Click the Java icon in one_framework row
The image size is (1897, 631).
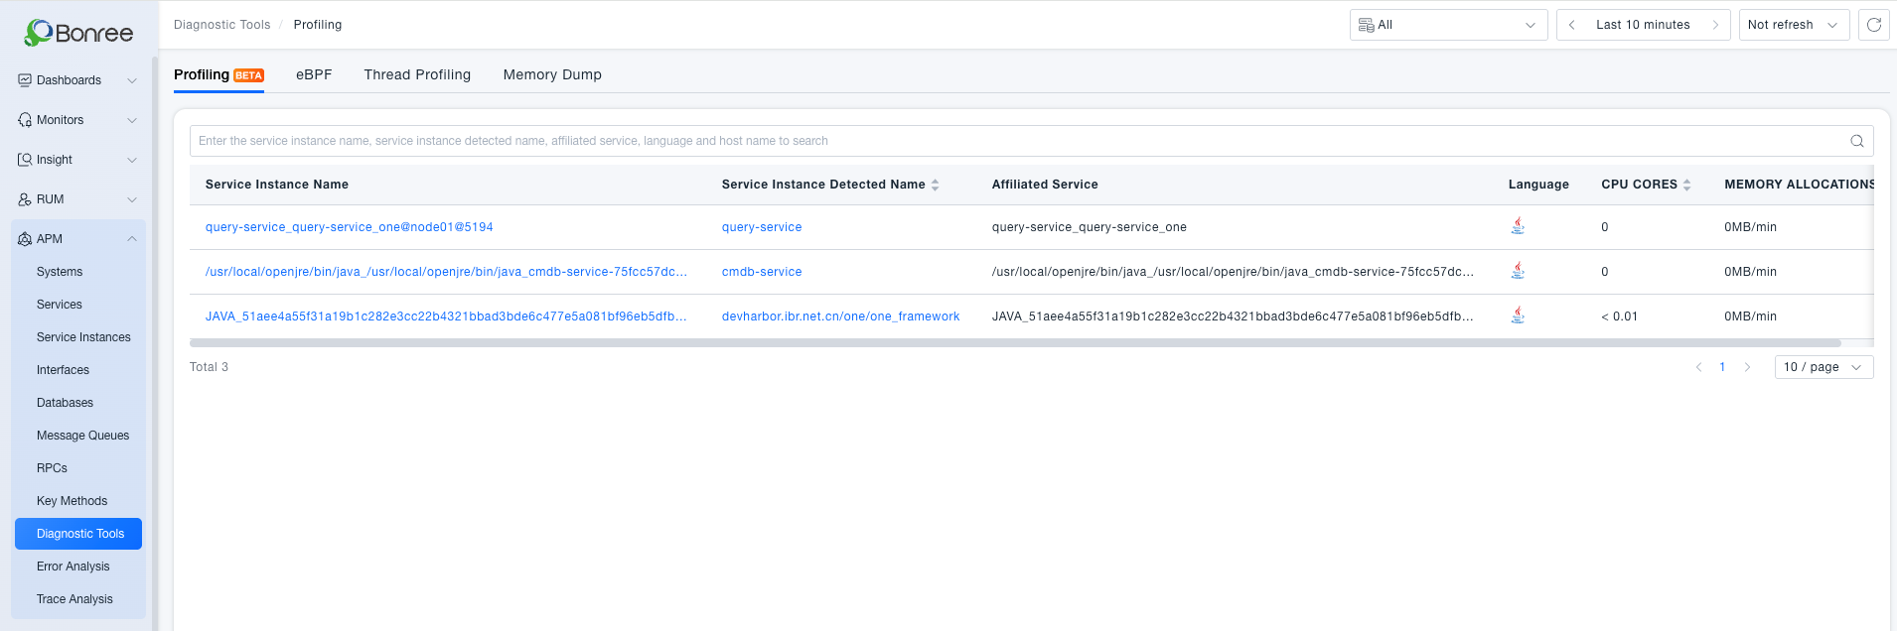click(1518, 315)
